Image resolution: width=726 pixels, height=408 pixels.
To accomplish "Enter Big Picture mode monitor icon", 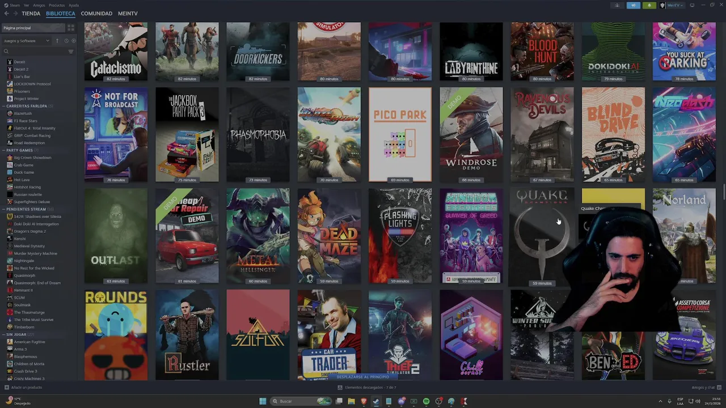I will click(x=692, y=5).
